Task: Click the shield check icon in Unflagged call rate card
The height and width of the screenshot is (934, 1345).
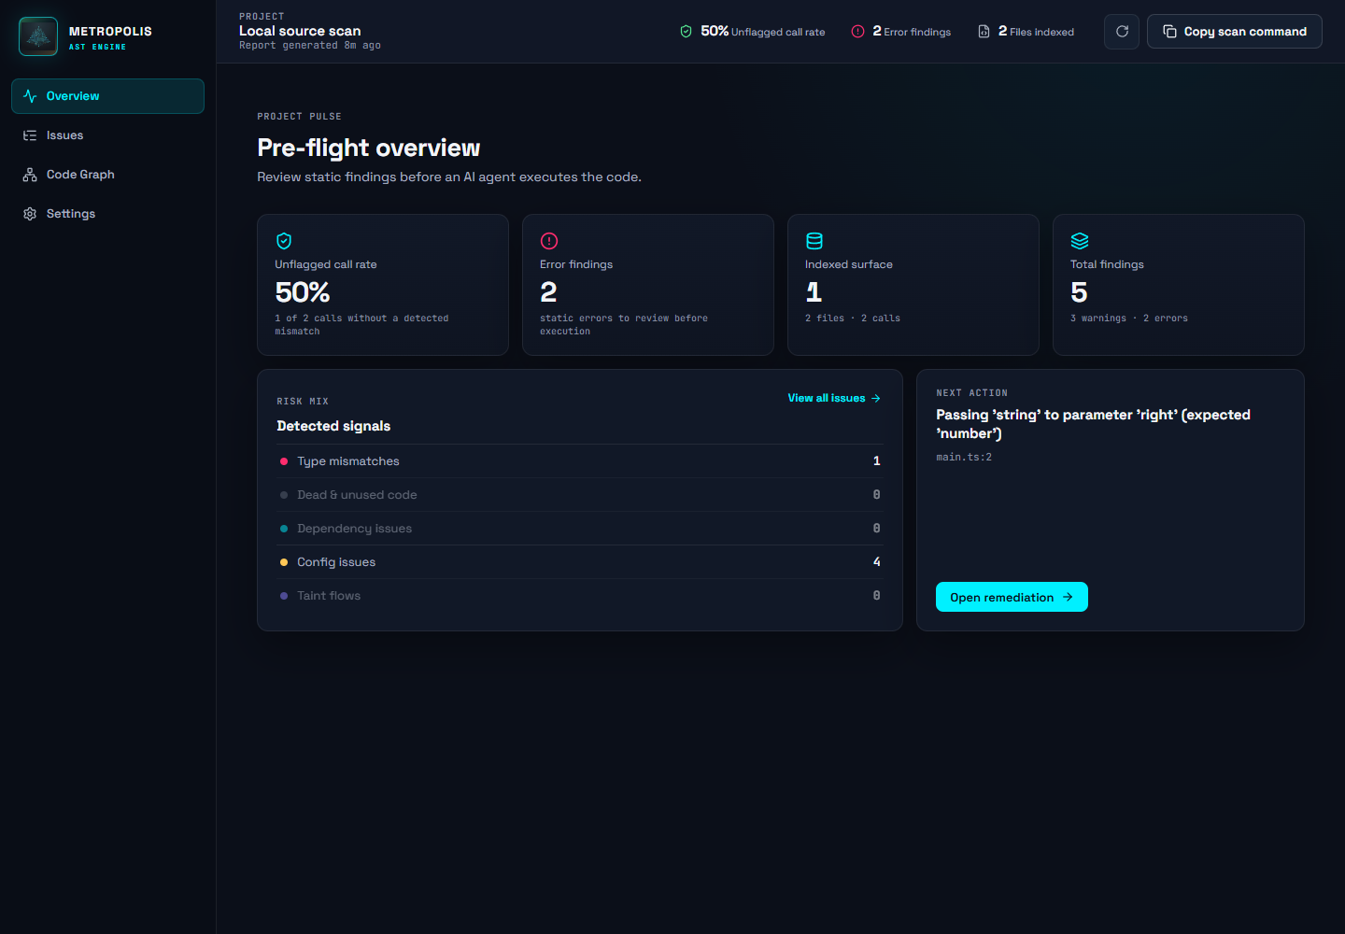Action: [284, 241]
